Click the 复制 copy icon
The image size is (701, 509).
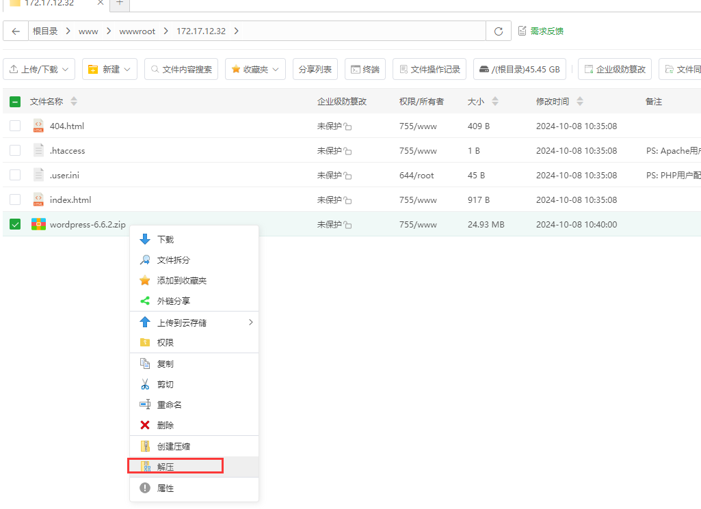coord(145,363)
